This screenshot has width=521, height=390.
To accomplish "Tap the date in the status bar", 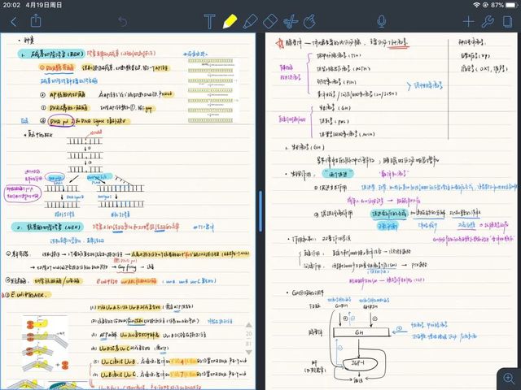I will click(x=44, y=5).
